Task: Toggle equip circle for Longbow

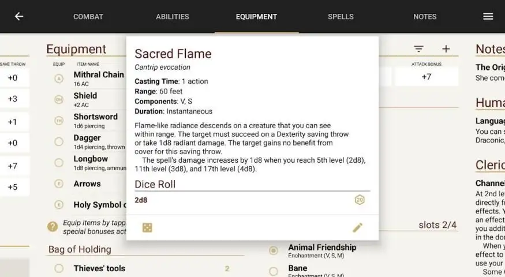Action: coord(59,162)
